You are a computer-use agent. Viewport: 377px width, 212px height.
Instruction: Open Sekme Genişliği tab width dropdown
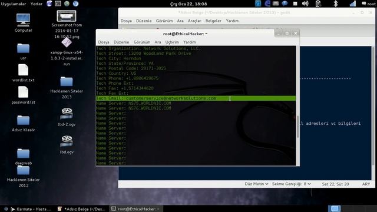click(x=291, y=184)
